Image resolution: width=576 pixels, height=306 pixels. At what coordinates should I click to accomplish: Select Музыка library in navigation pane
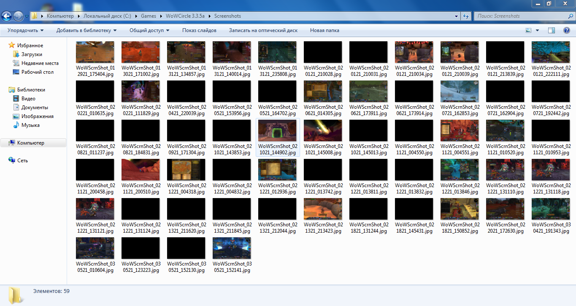30,125
